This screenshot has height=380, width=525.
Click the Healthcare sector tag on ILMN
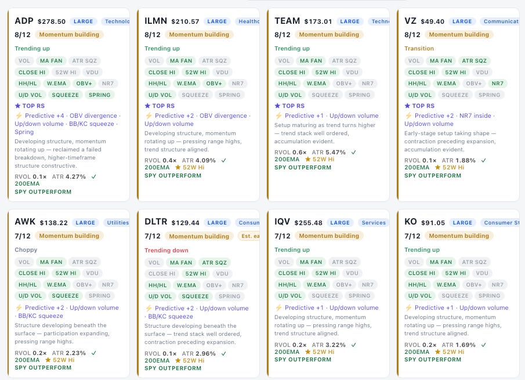tap(248, 21)
